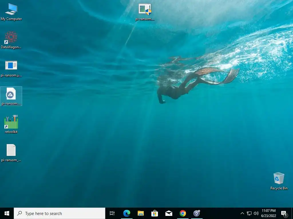Select the Recycle Bin icon
Viewport: 293px width, 219px height.
coord(279,181)
